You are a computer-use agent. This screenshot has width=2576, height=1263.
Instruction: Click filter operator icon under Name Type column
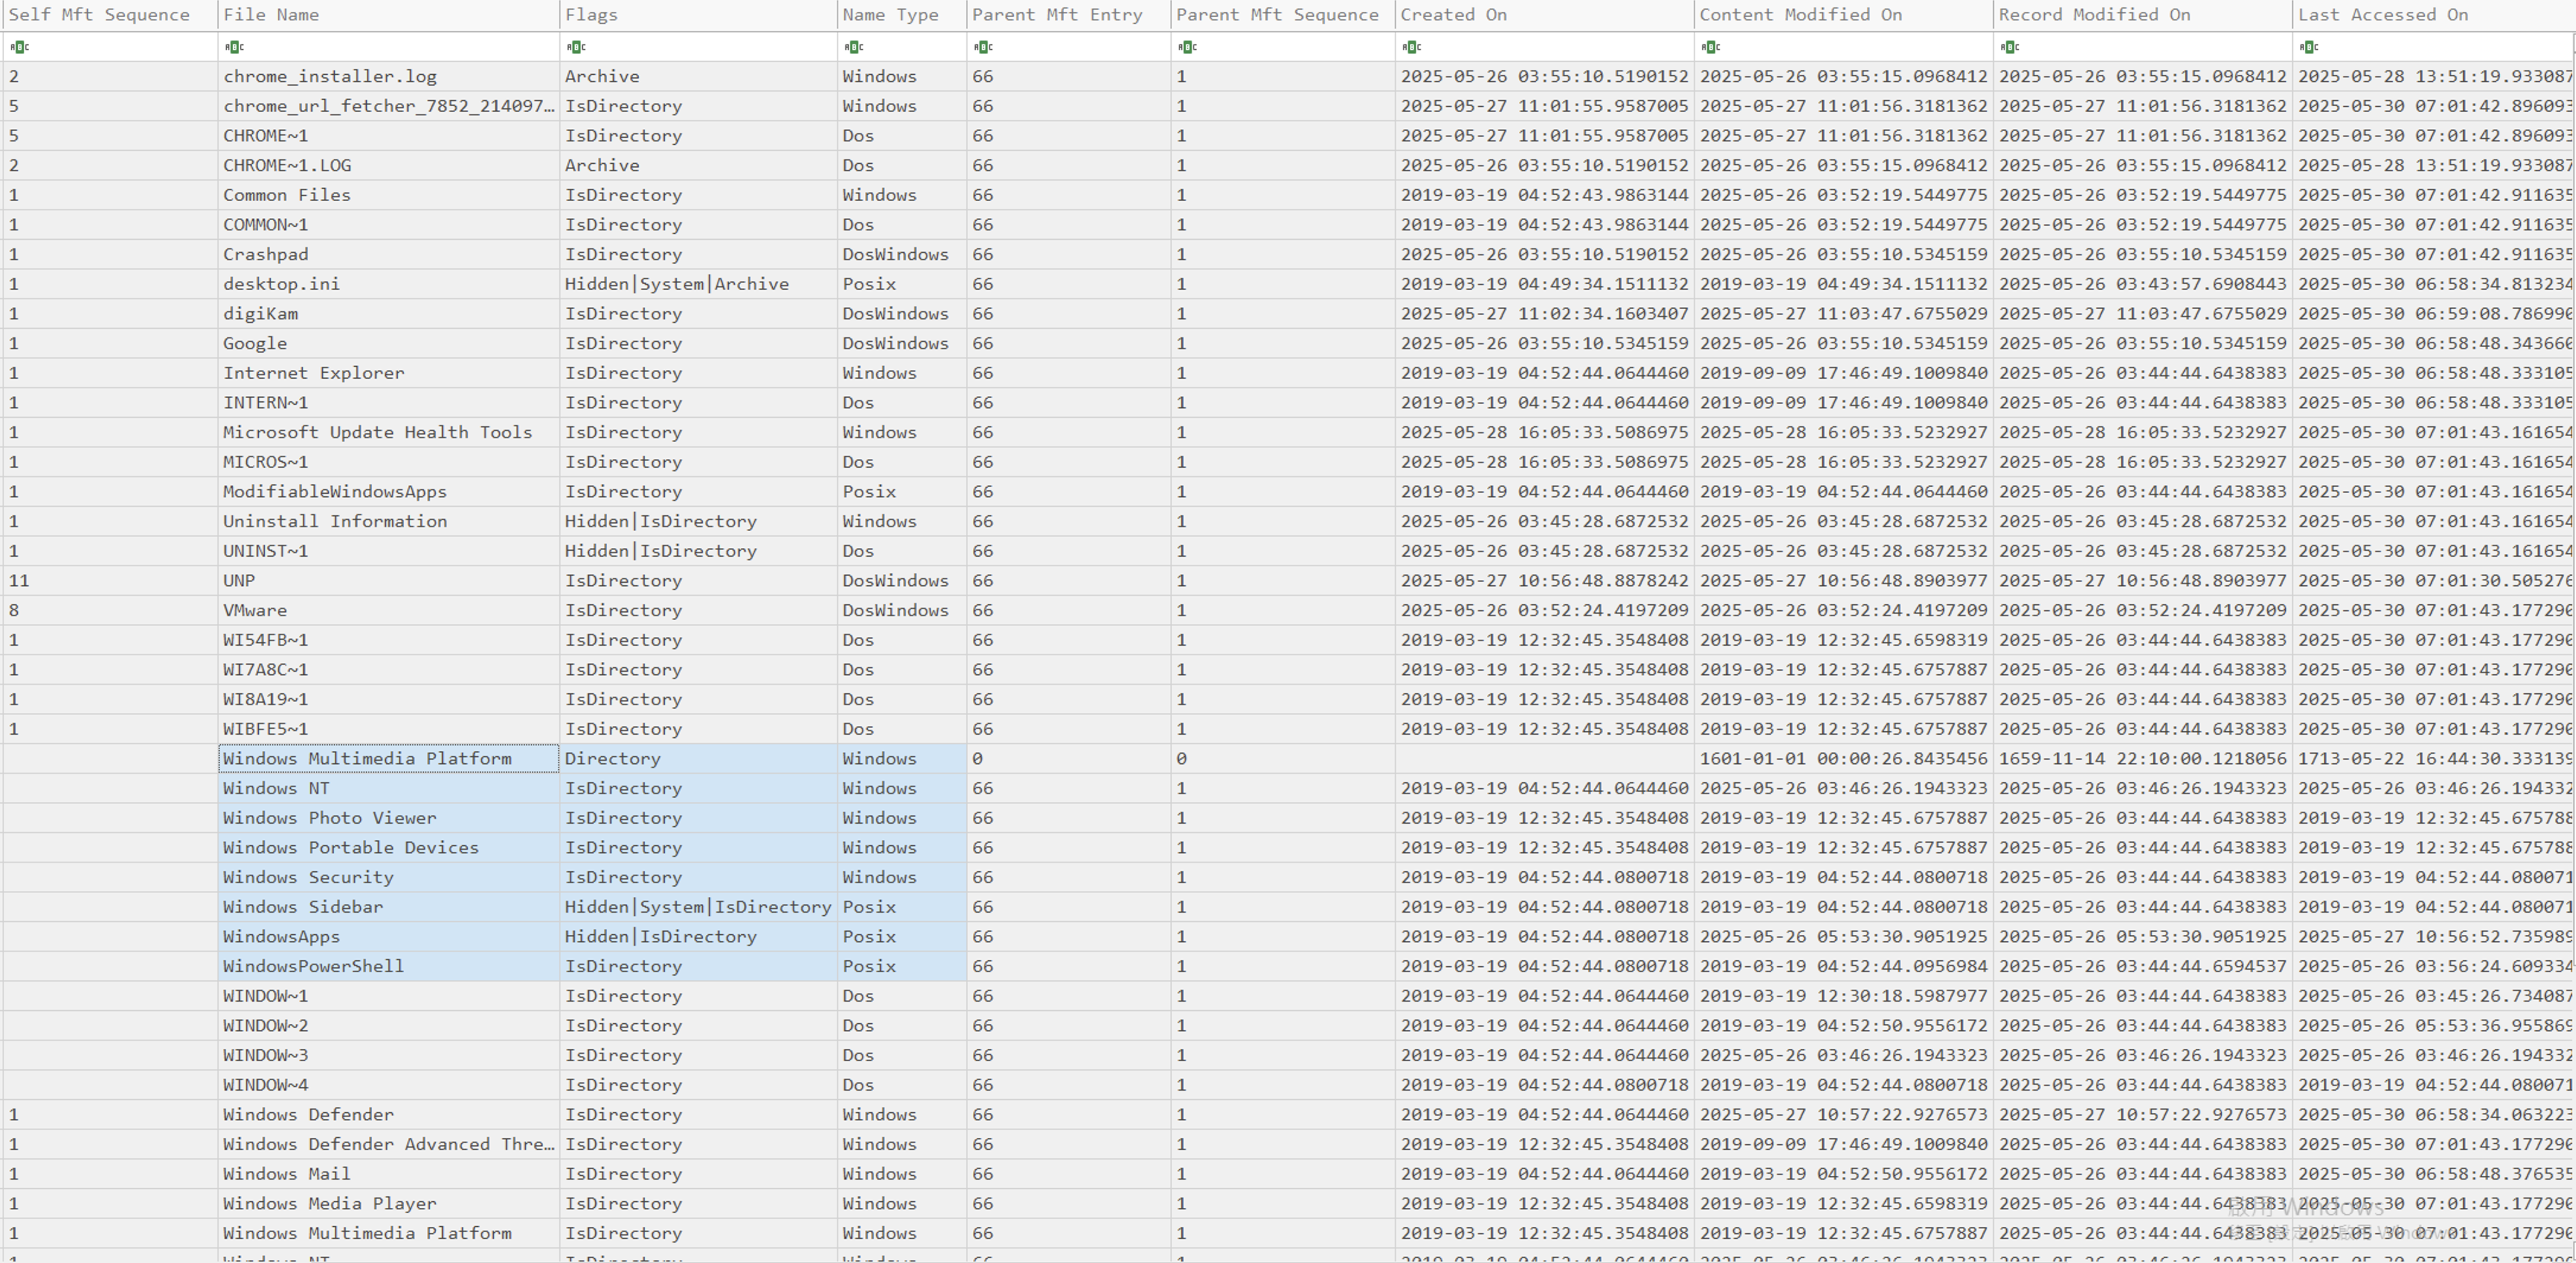(853, 47)
